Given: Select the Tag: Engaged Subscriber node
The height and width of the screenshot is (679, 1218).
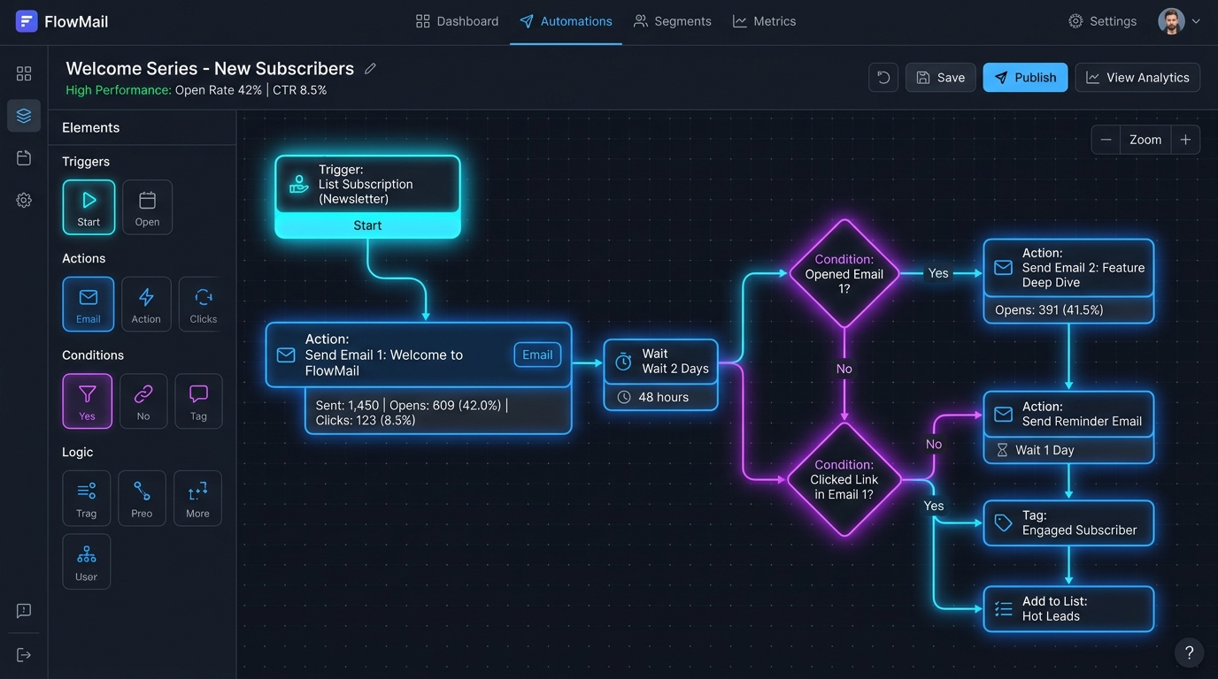Looking at the screenshot, I should pyautogui.click(x=1068, y=523).
